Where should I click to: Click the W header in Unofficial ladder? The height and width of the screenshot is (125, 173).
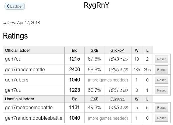coord(136,99)
